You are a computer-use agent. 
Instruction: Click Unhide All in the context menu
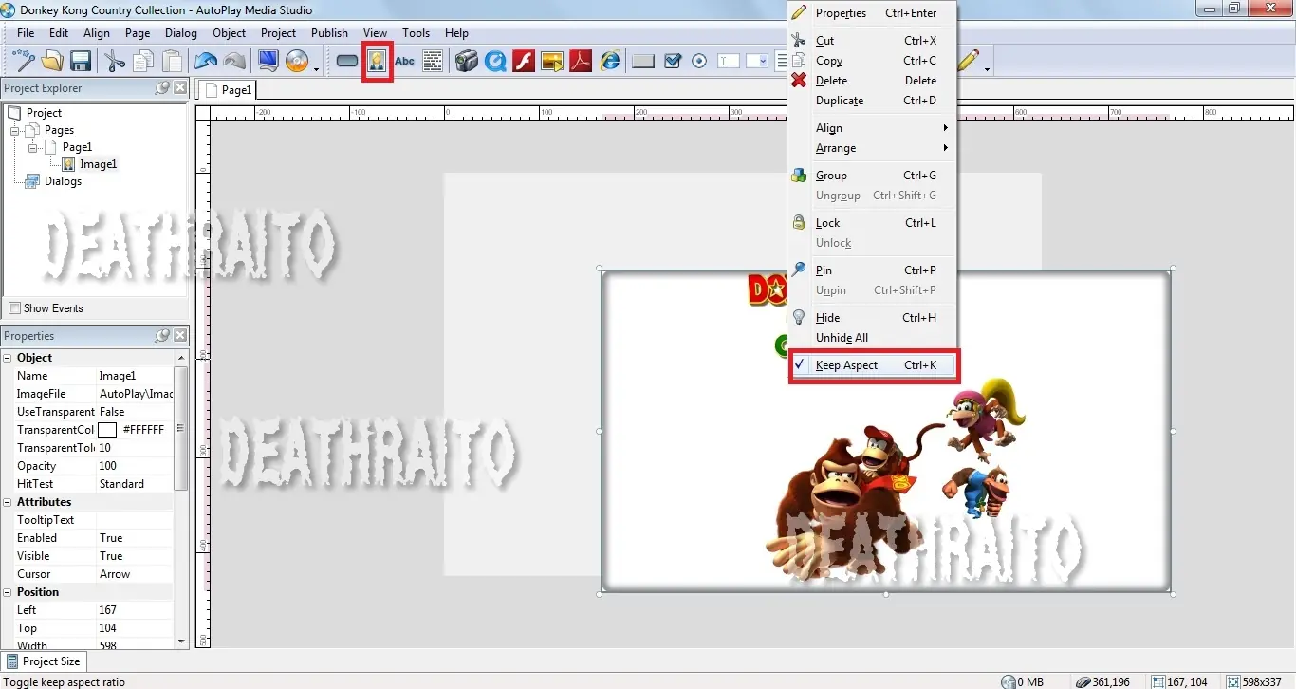coord(873,338)
